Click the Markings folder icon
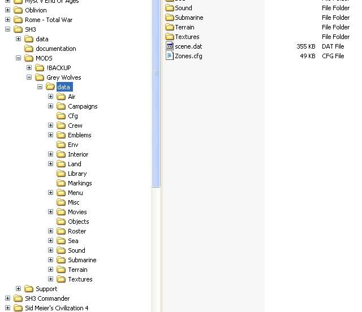The width and height of the screenshot is (362, 312). [61, 183]
